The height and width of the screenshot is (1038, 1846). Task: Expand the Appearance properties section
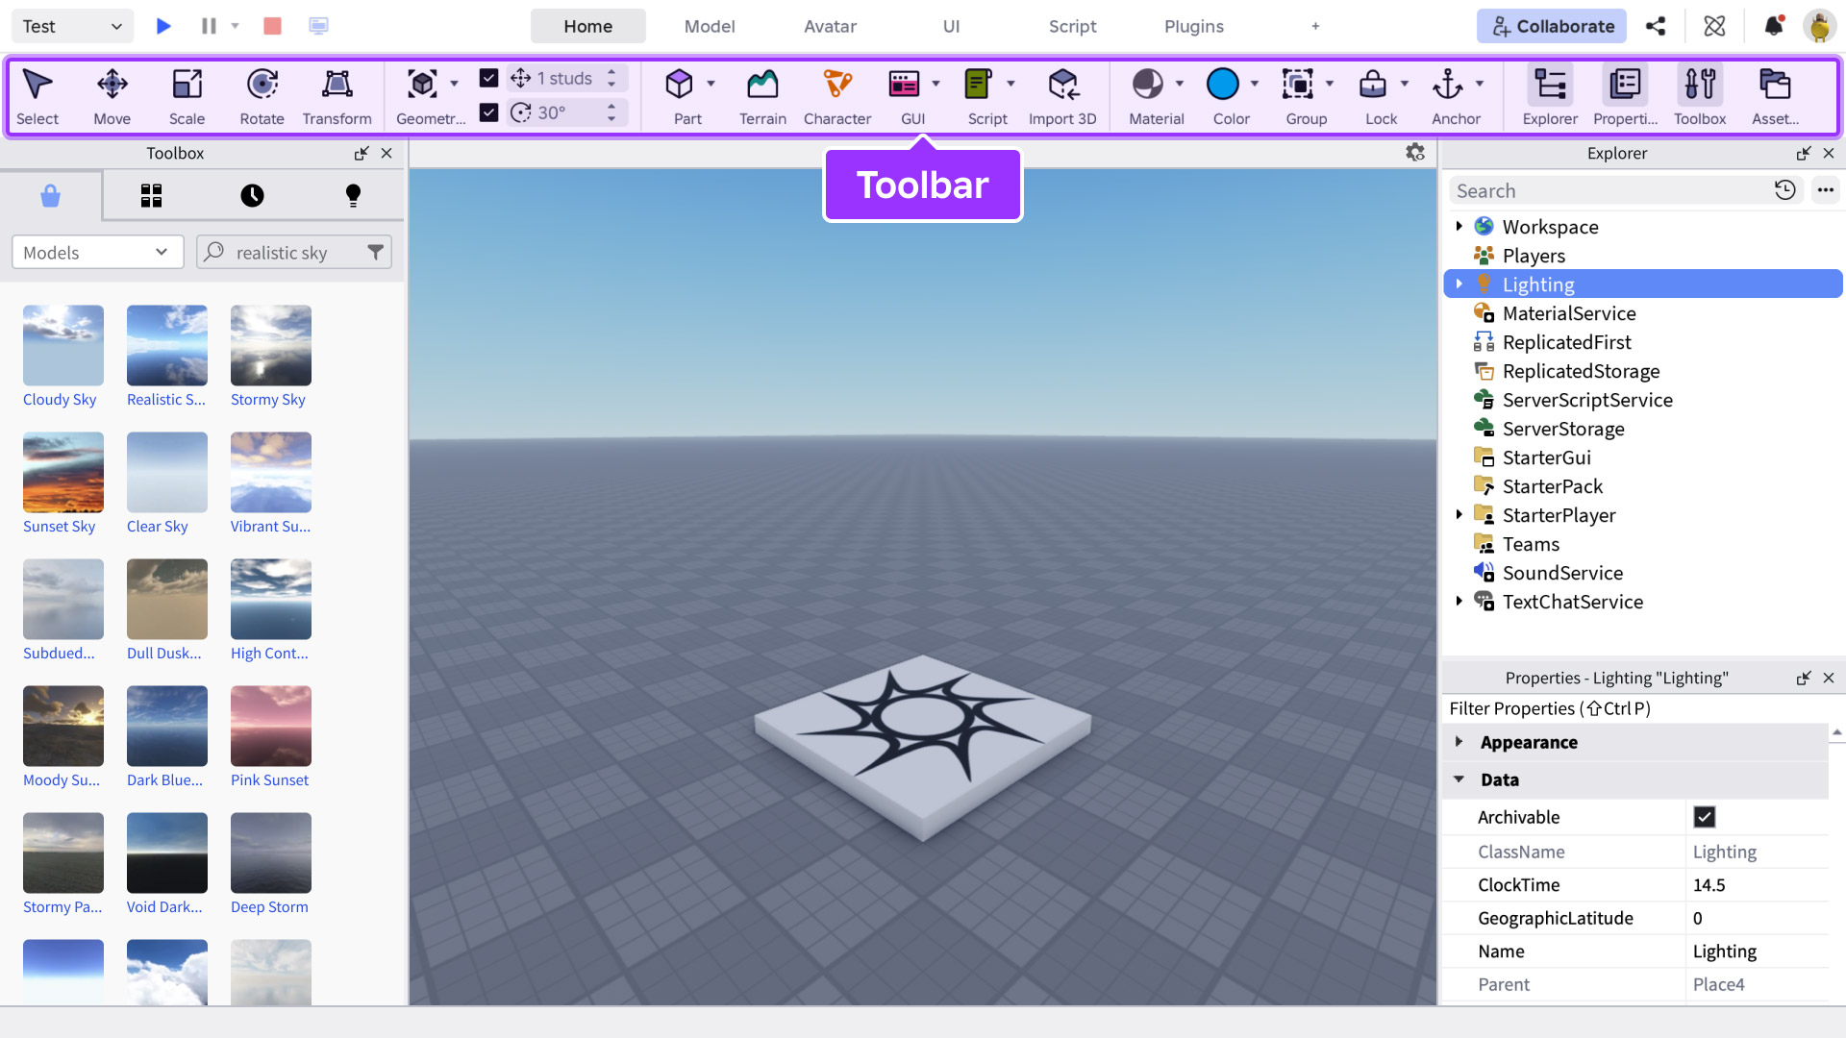[x=1459, y=741]
